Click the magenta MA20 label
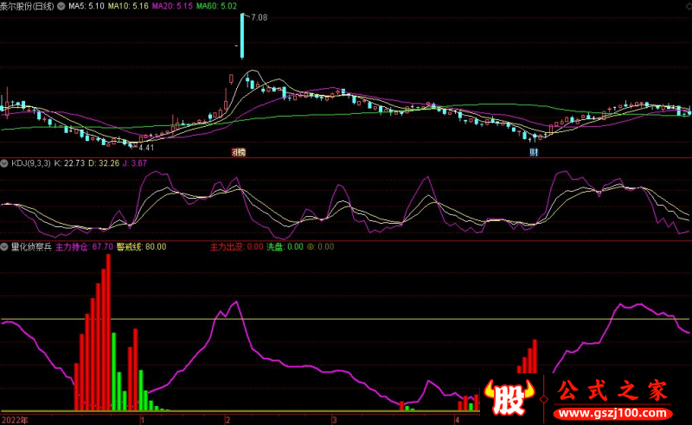This screenshot has width=692, height=425. [x=171, y=6]
